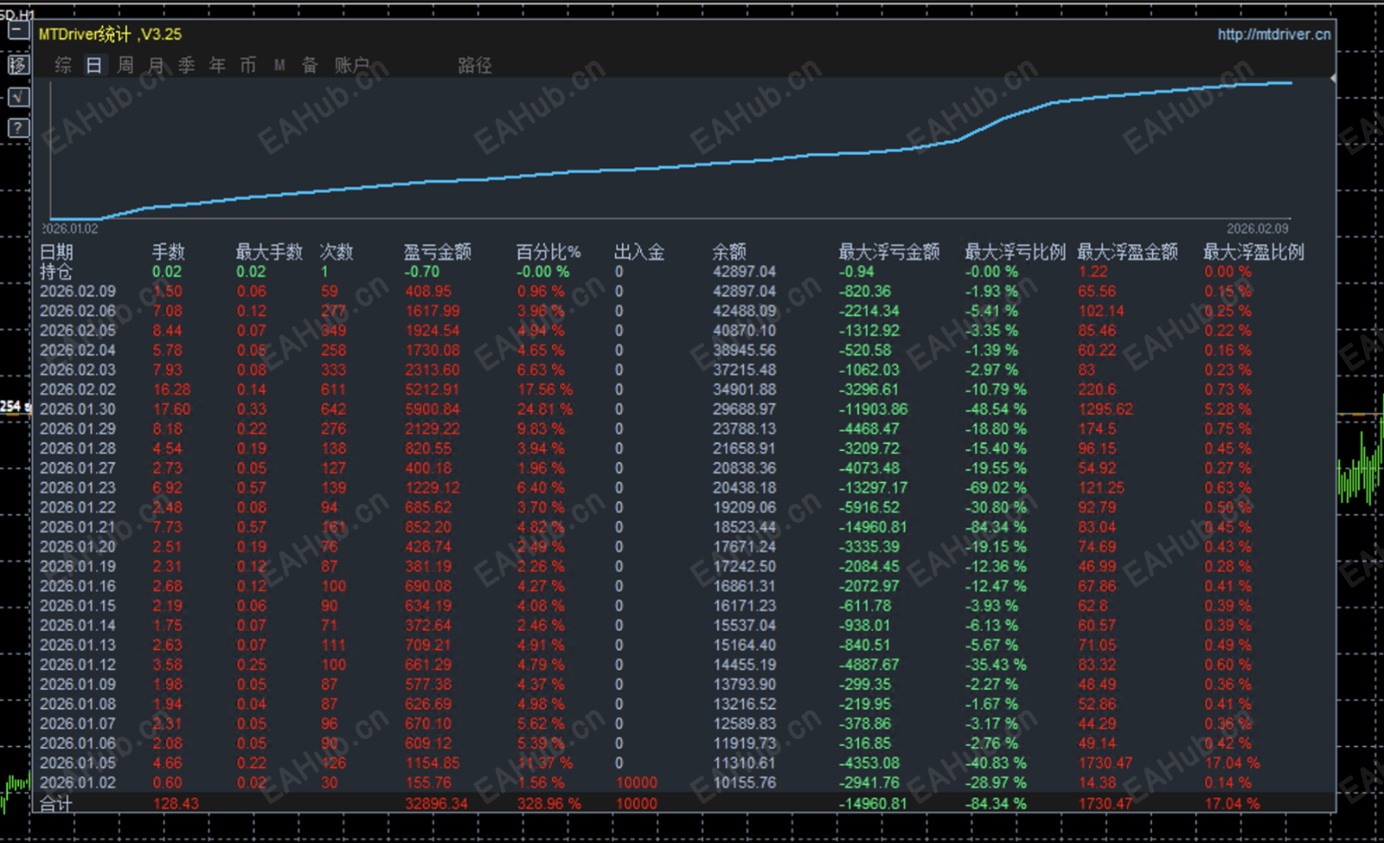Click the MTDriver统计 ,V3.25 title text

(110, 35)
